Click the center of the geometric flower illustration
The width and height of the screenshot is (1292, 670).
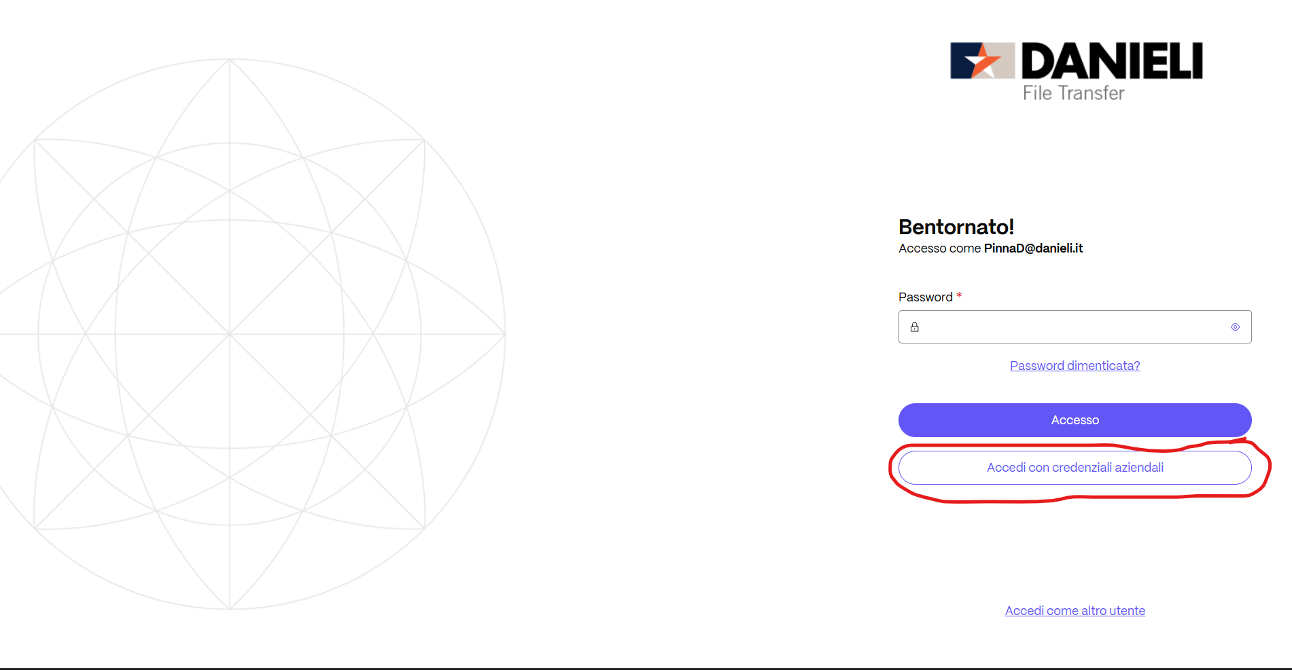coord(230,334)
